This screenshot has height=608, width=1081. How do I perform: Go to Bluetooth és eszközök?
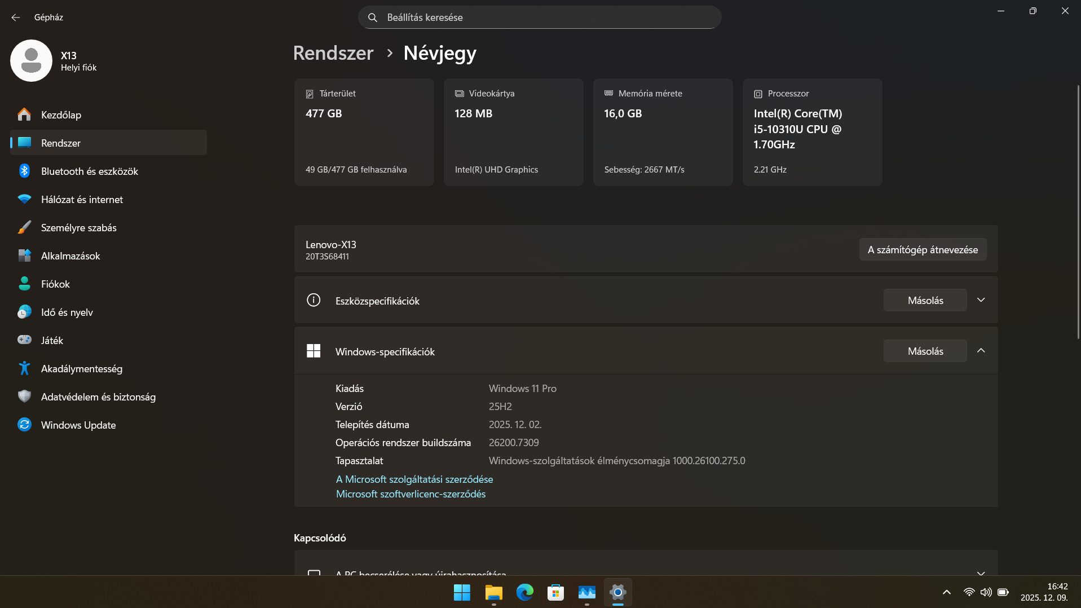(108, 171)
